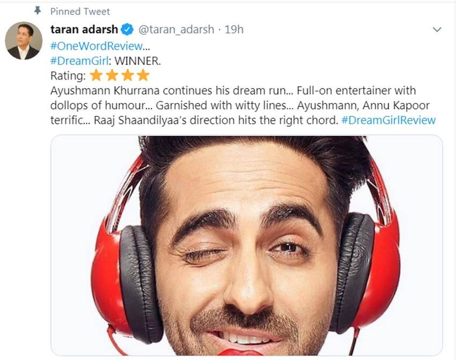Image resolution: width=456 pixels, height=360 pixels.
Task: Click the taran adarsh display name
Action: (84, 30)
